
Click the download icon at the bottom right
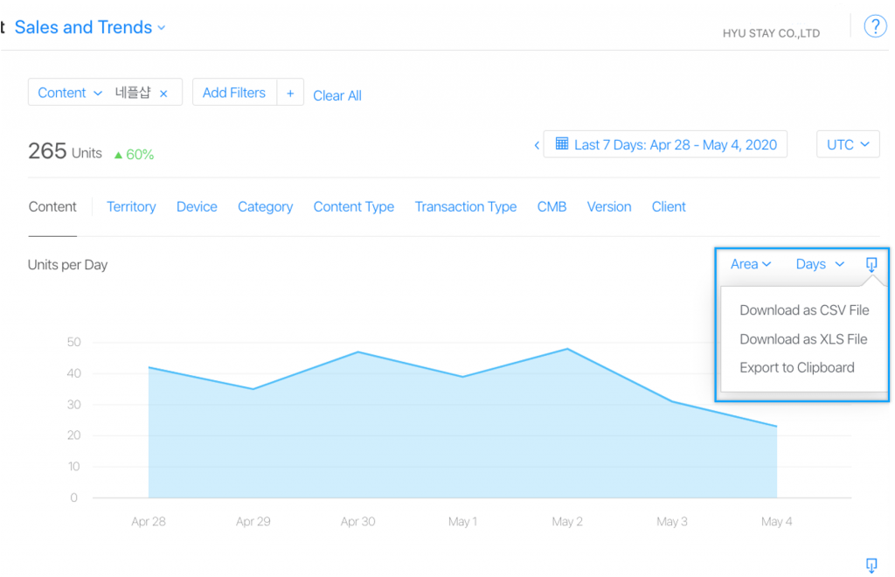[x=871, y=565]
